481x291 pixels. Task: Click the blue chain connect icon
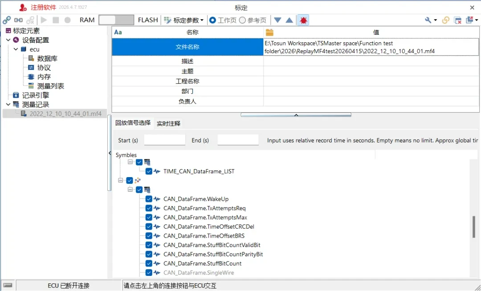pos(7,20)
